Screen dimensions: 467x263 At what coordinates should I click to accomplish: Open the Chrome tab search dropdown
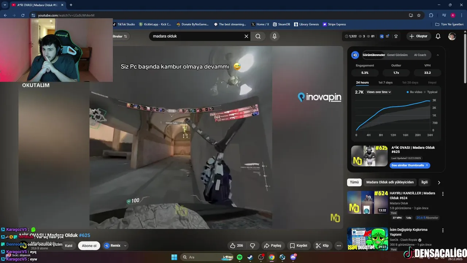click(x=5, y=5)
